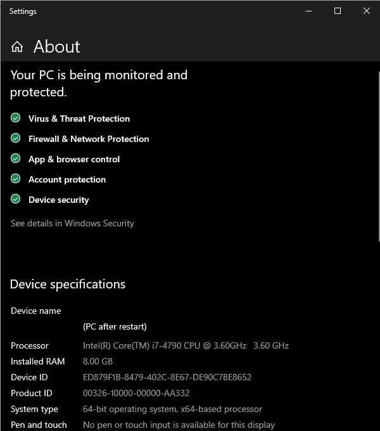Screen dimensions: 380x431
Task: Click green checkmark for Firewall & Network Protection
Action: 16,138
